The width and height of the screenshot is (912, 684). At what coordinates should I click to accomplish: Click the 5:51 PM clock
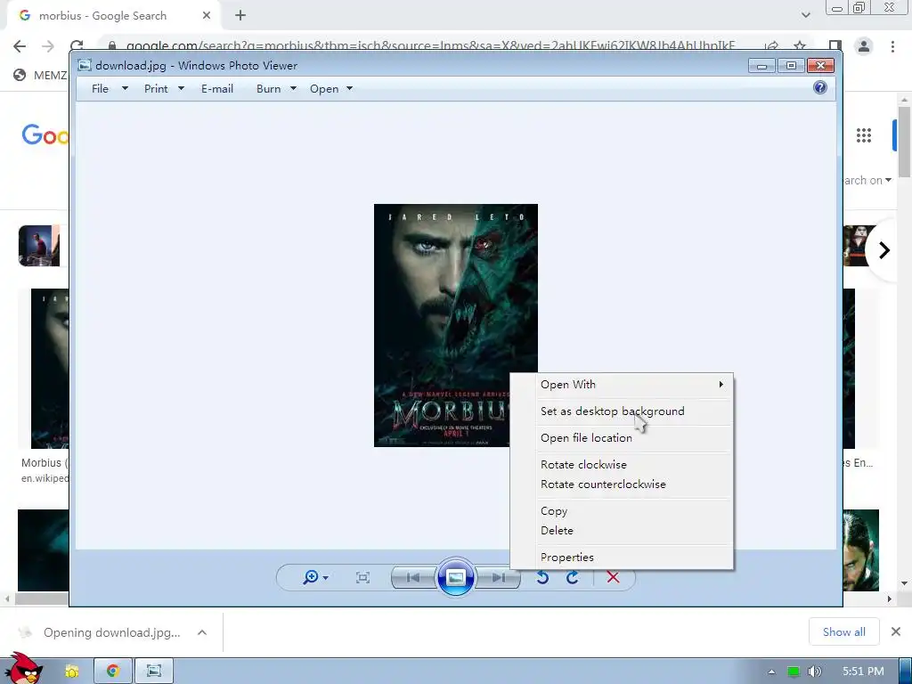tap(863, 672)
